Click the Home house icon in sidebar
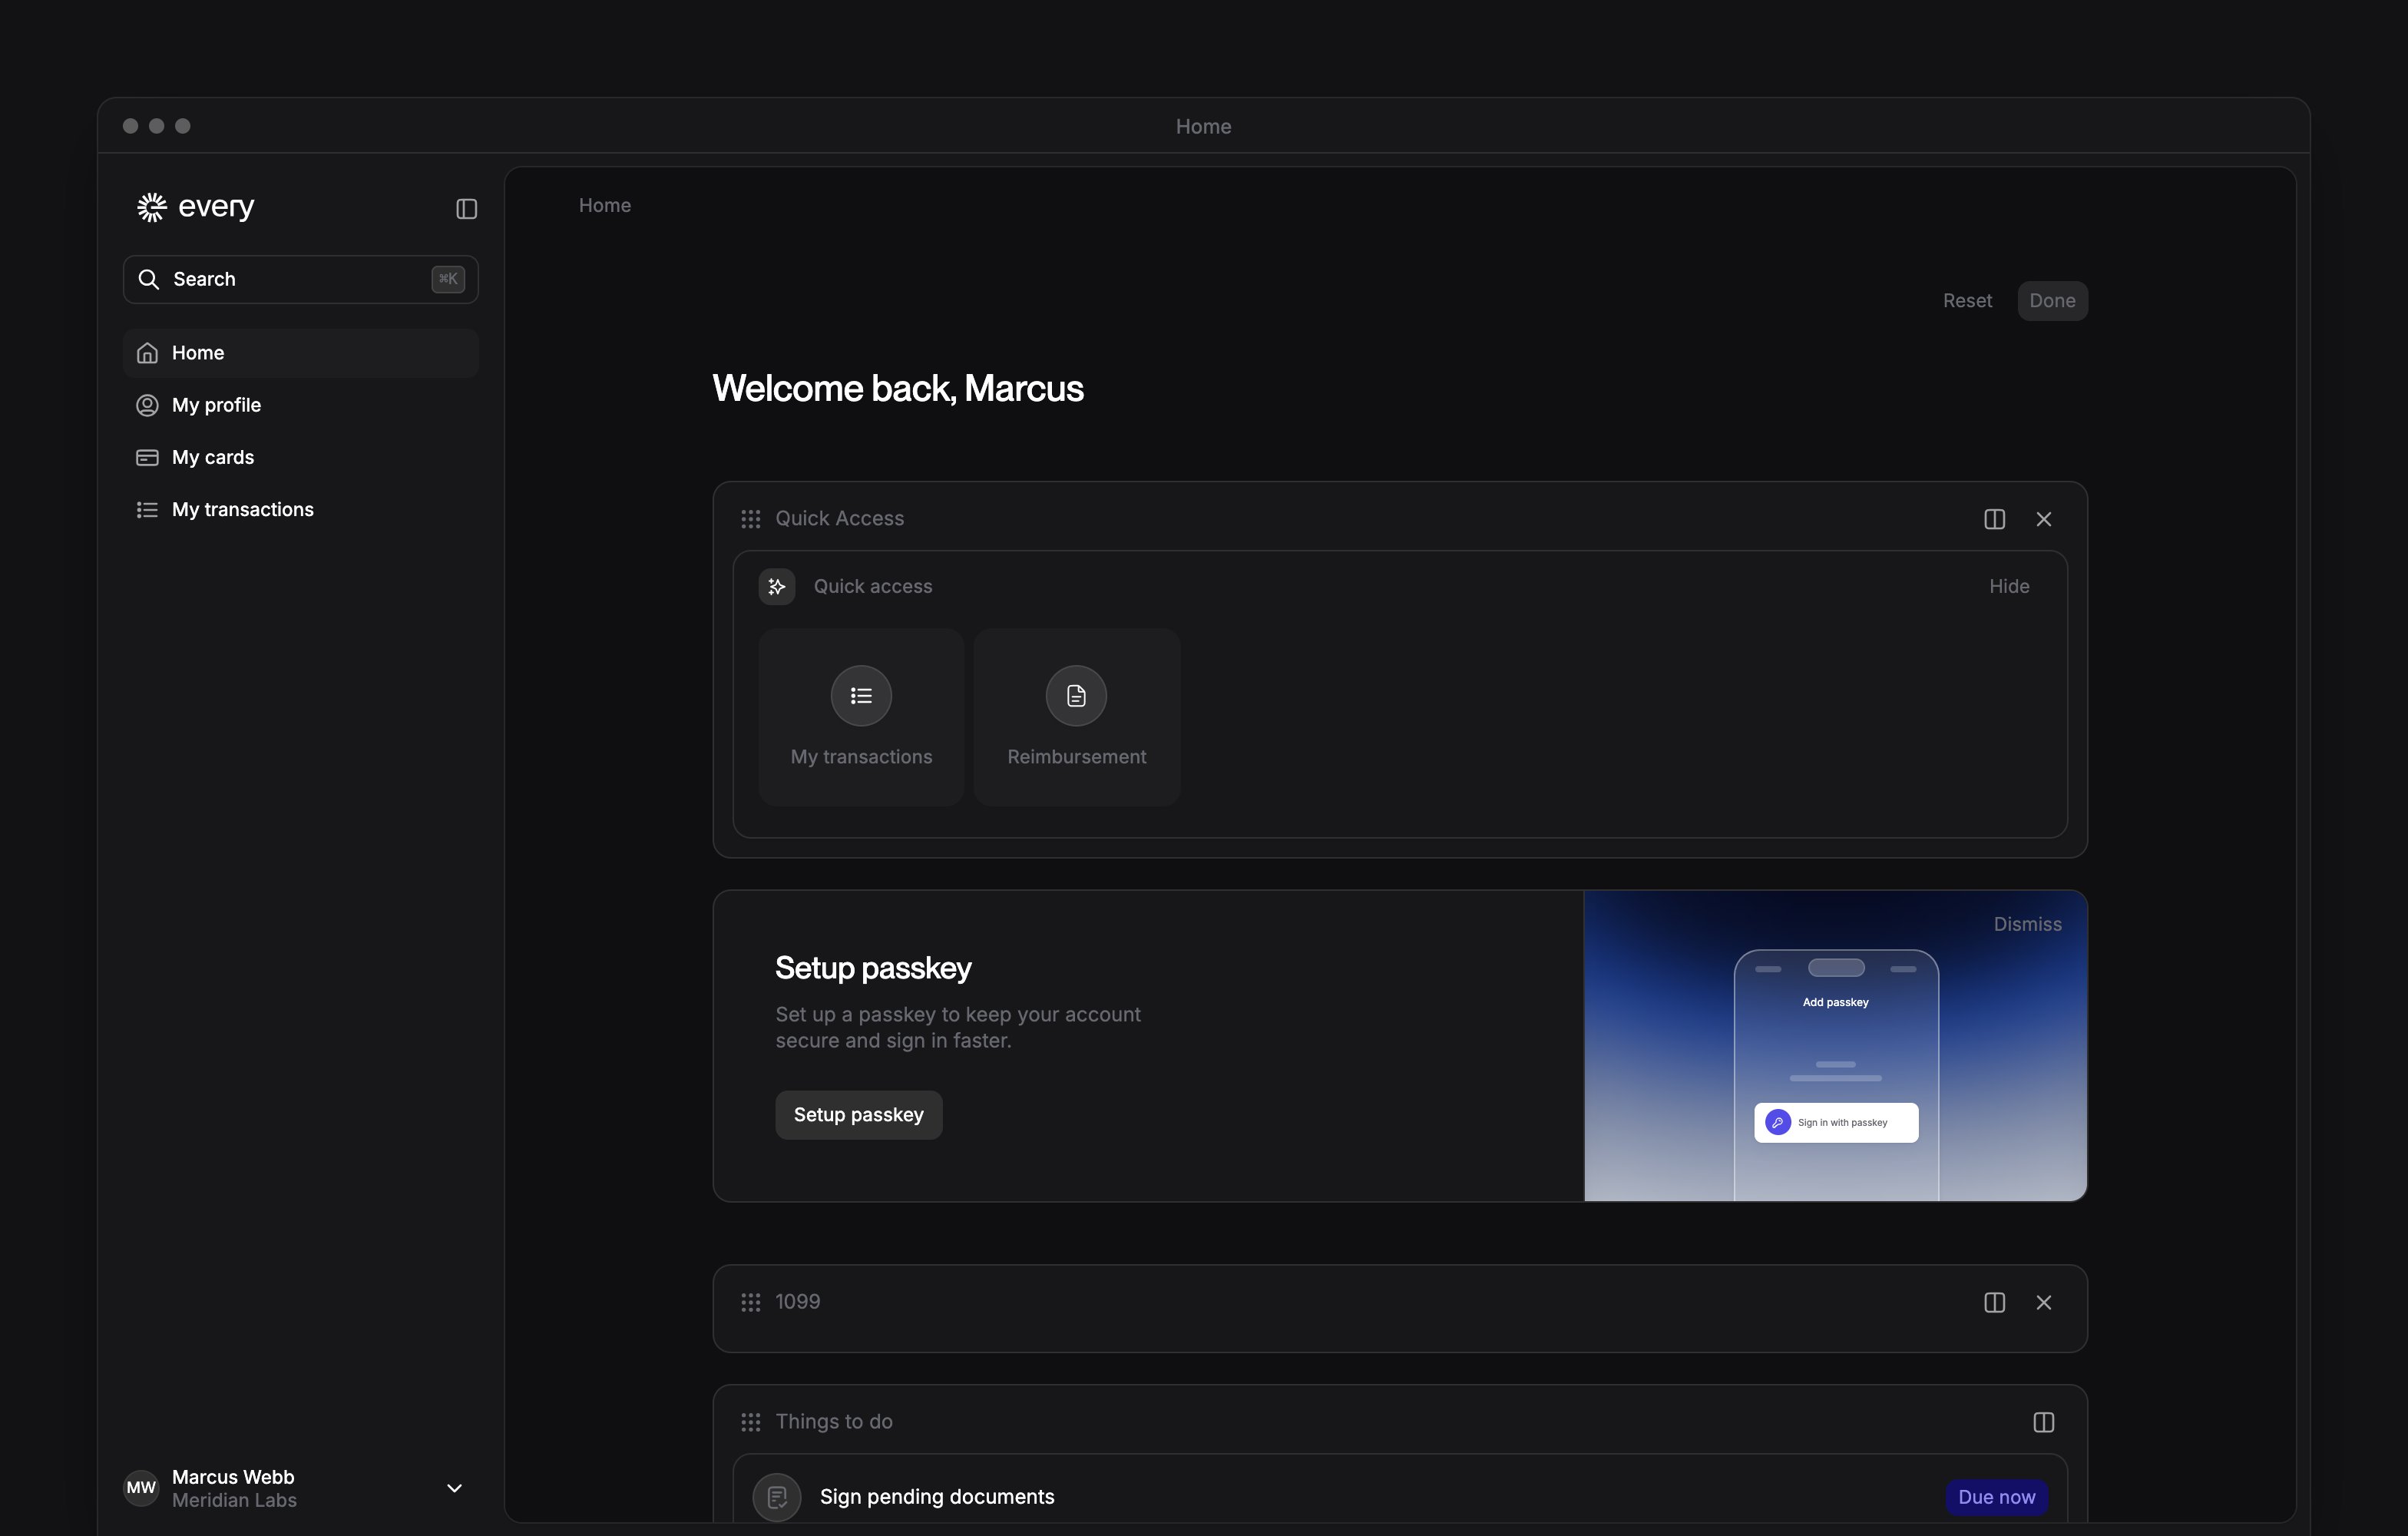Screen dimensions: 2408x1536 [147, 353]
